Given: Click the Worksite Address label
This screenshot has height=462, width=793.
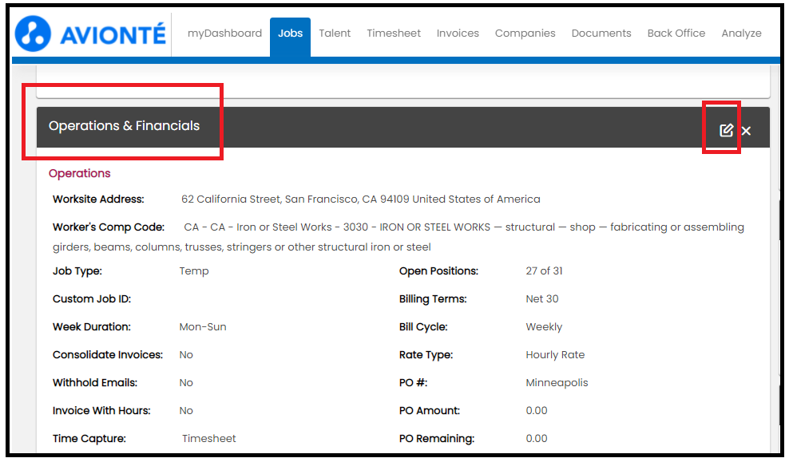Looking at the screenshot, I should [98, 199].
